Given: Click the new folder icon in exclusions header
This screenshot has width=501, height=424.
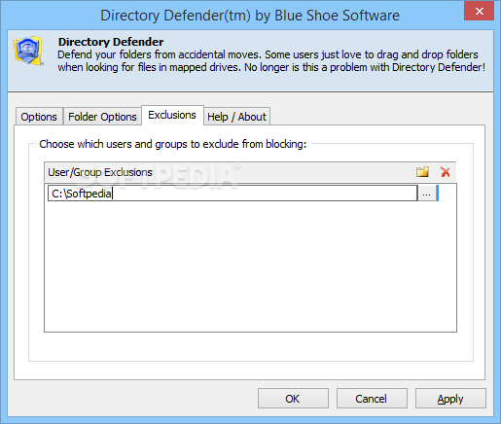Looking at the screenshot, I should click(422, 172).
